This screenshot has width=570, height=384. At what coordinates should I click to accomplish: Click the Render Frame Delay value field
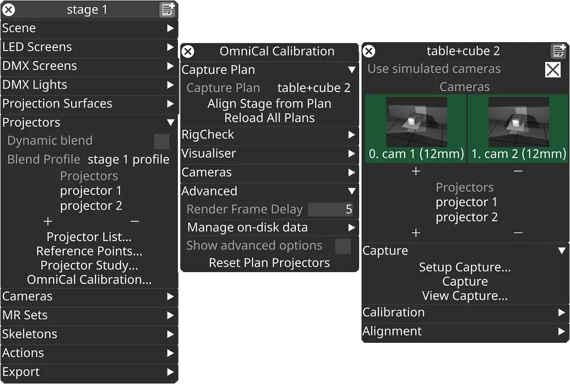click(331, 209)
